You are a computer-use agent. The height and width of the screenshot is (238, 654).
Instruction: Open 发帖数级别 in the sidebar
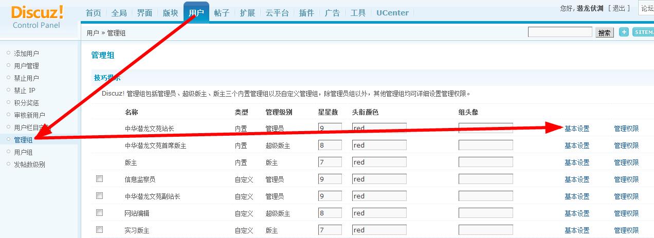29,164
